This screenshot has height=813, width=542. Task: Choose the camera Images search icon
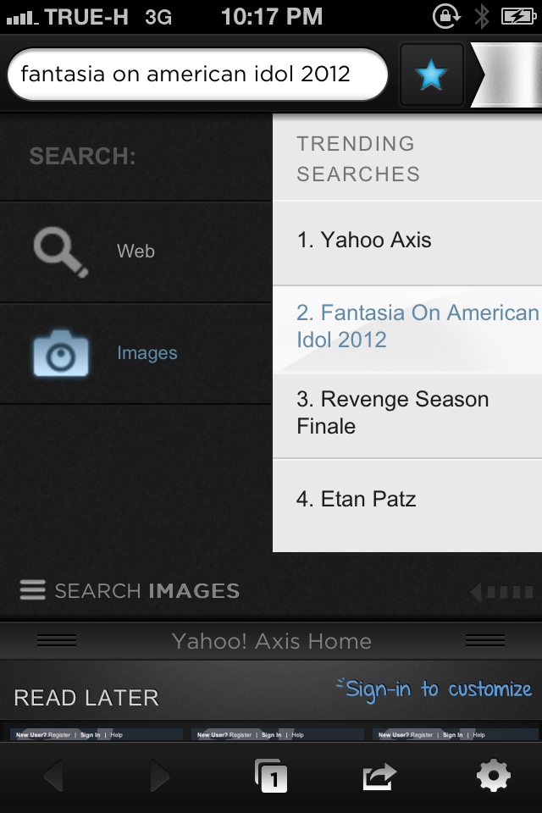pyautogui.click(x=61, y=353)
